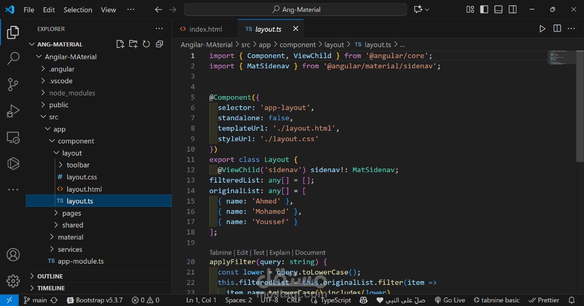Toggle Prettier formatter status

pyautogui.click(x=544, y=300)
